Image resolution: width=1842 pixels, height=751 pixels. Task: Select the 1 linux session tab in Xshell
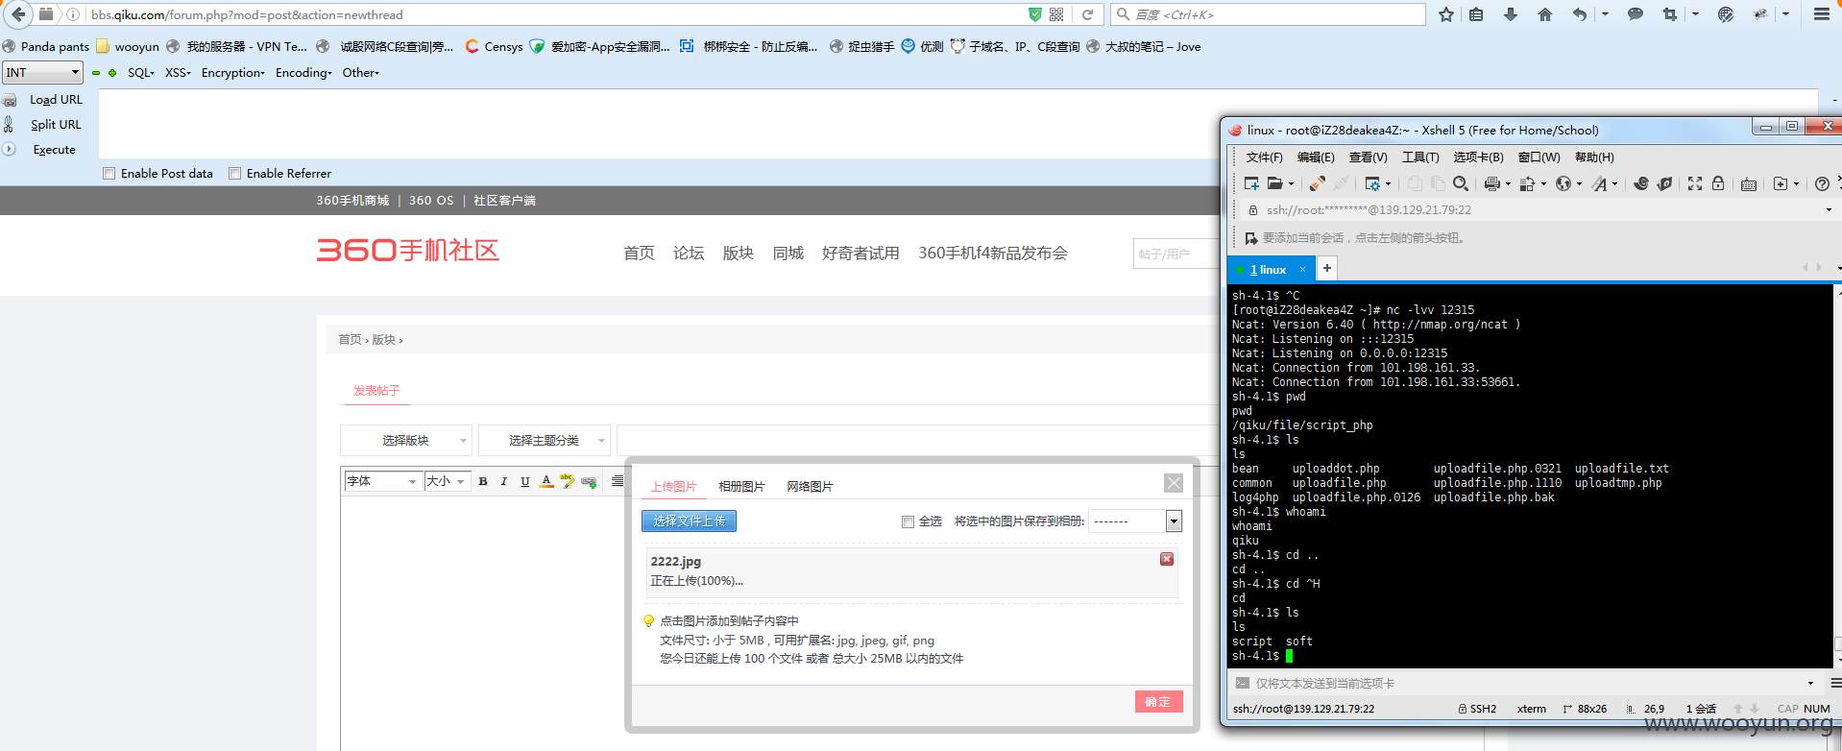pos(1269,270)
